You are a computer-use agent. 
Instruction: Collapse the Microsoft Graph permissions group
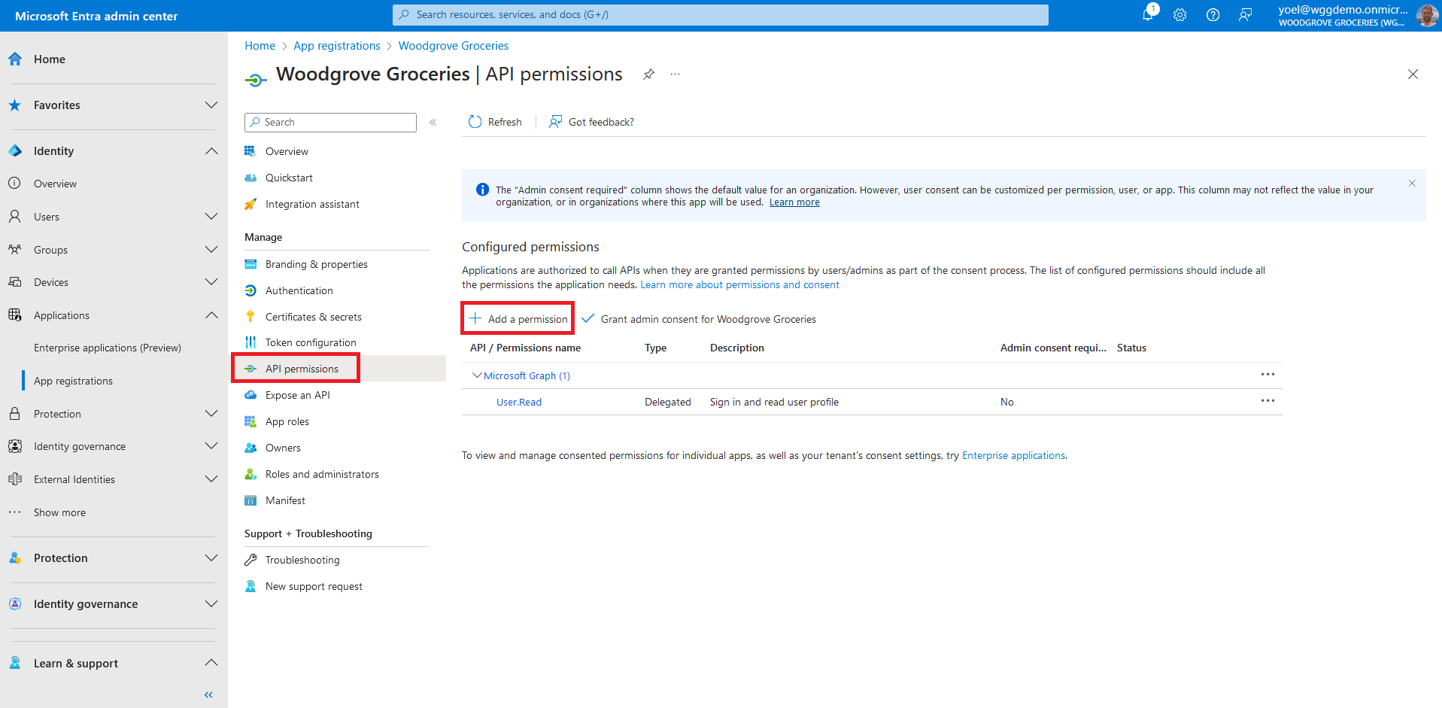click(477, 375)
